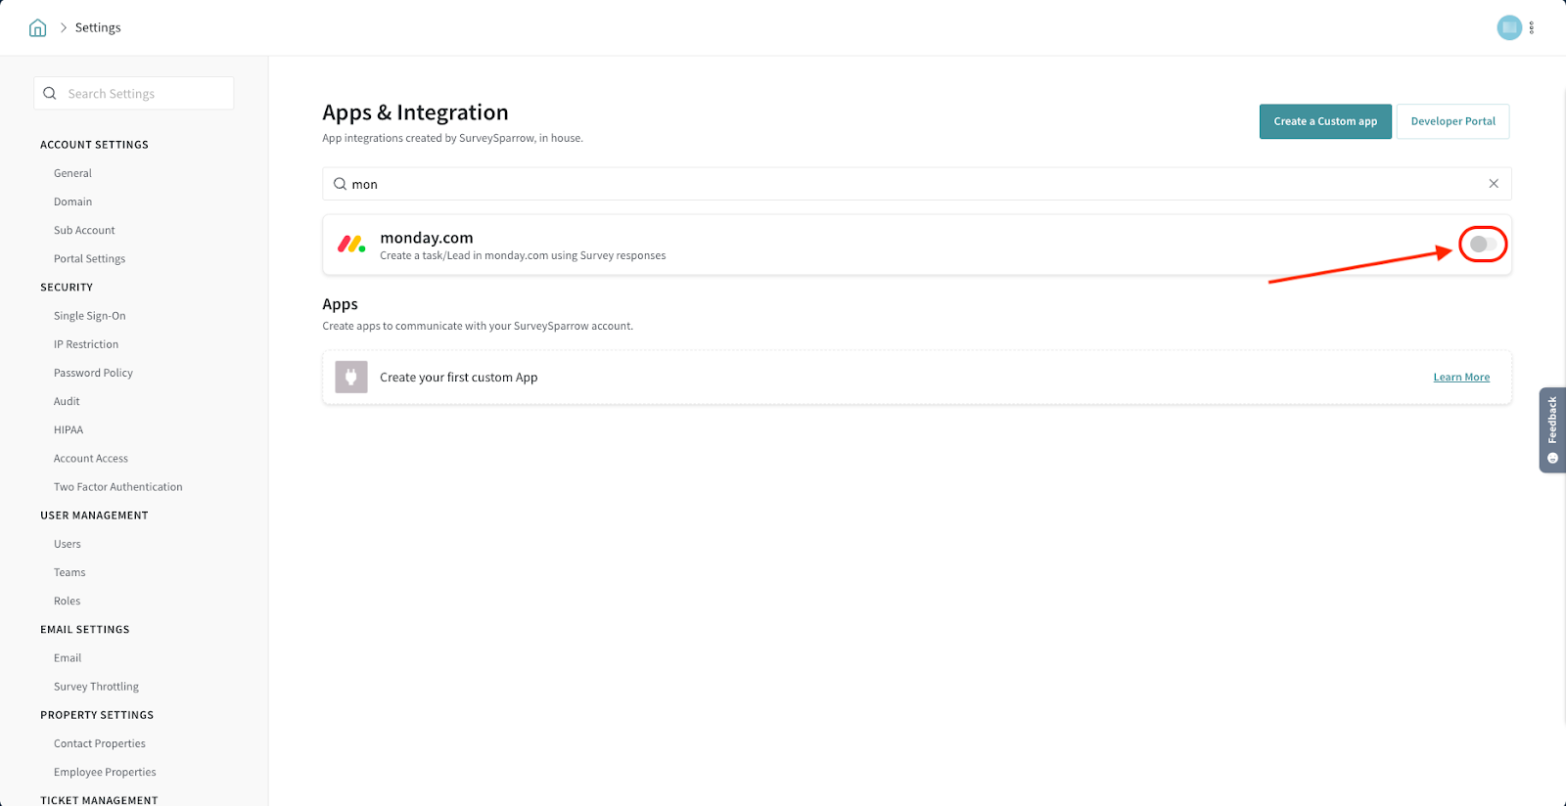The height and width of the screenshot is (806, 1566).
Task: Enable the monday.com integration toggle
Action: [x=1482, y=245]
